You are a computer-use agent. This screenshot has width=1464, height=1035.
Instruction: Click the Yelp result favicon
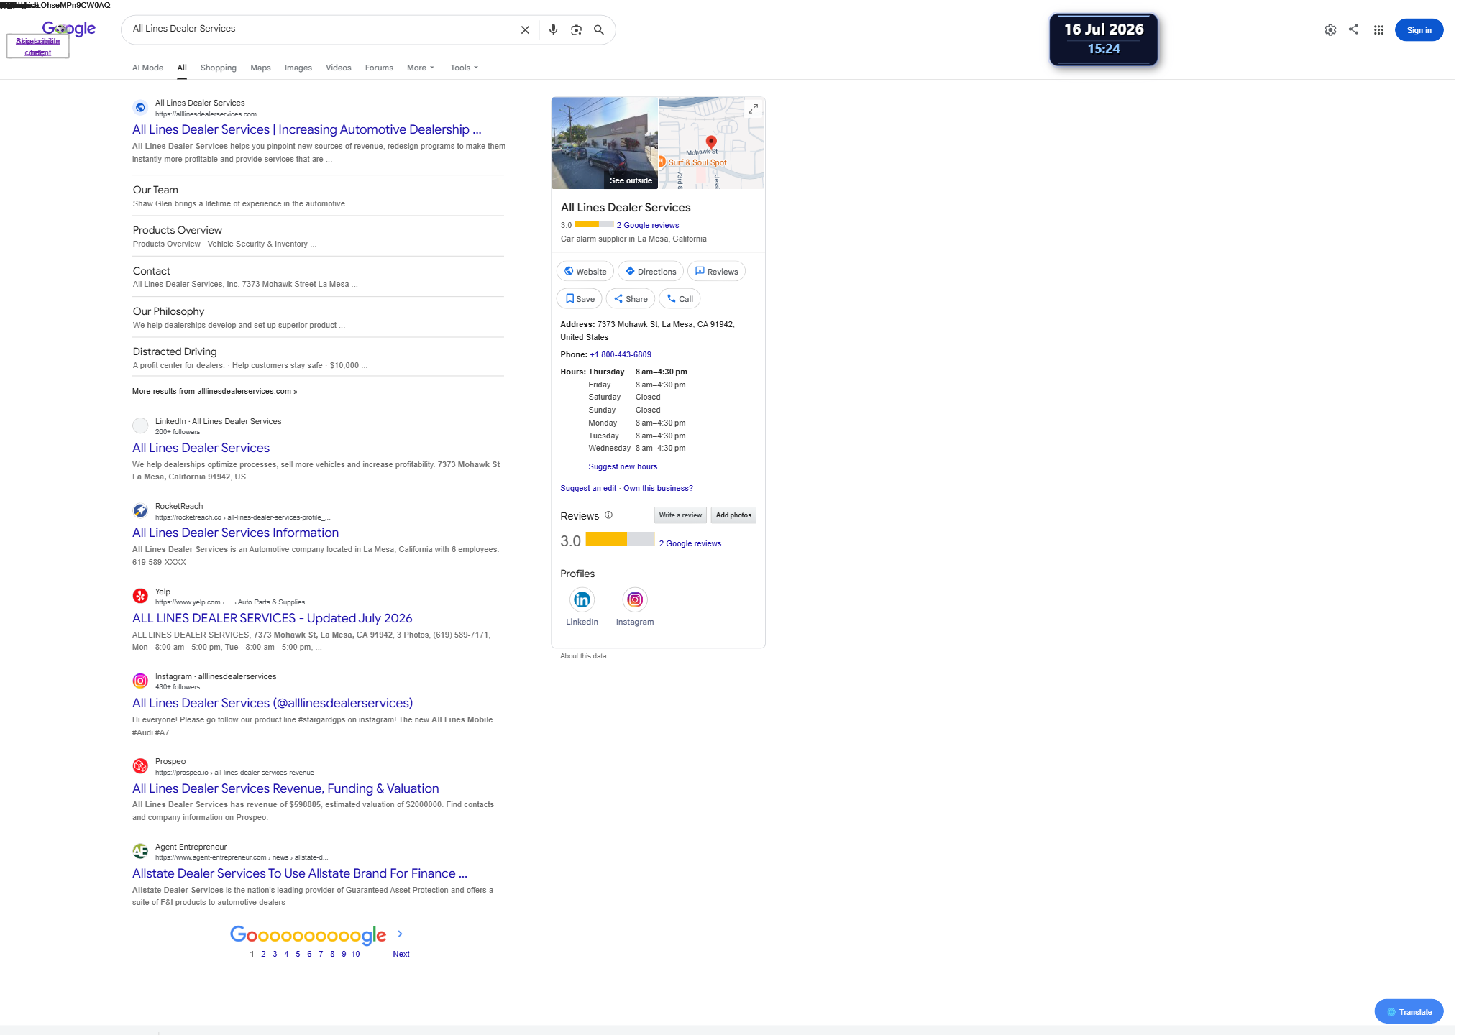(140, 596)
